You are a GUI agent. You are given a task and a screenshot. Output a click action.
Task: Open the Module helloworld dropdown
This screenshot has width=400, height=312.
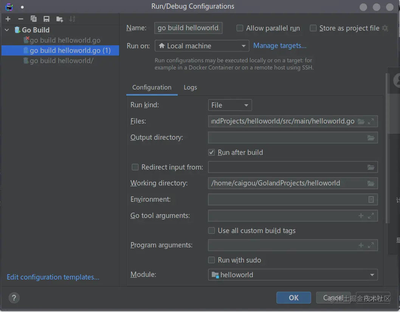tap(293, 275)
